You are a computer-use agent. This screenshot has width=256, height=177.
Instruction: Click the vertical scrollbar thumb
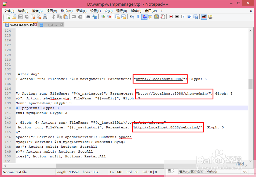pyautogui.click(x=251, y=84)
